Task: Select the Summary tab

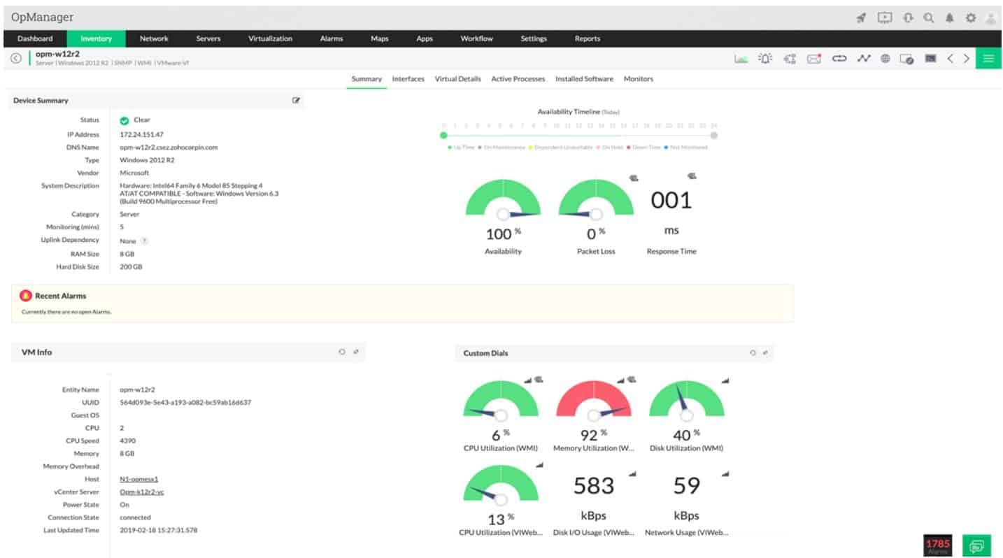Action: (x=367, y=79)
